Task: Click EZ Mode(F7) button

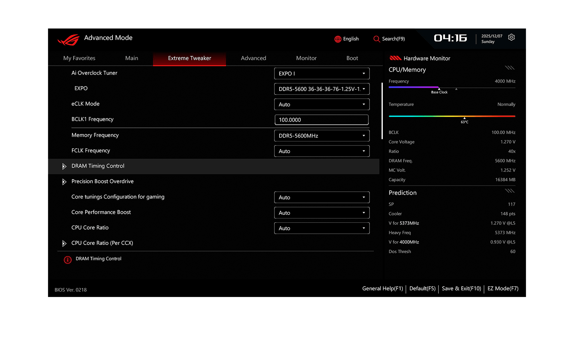Action: point(503,289)
